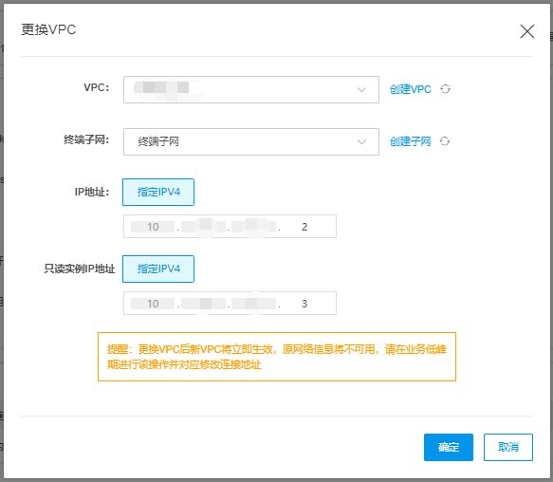Follow the 创建子网 link

click(410, 141)
